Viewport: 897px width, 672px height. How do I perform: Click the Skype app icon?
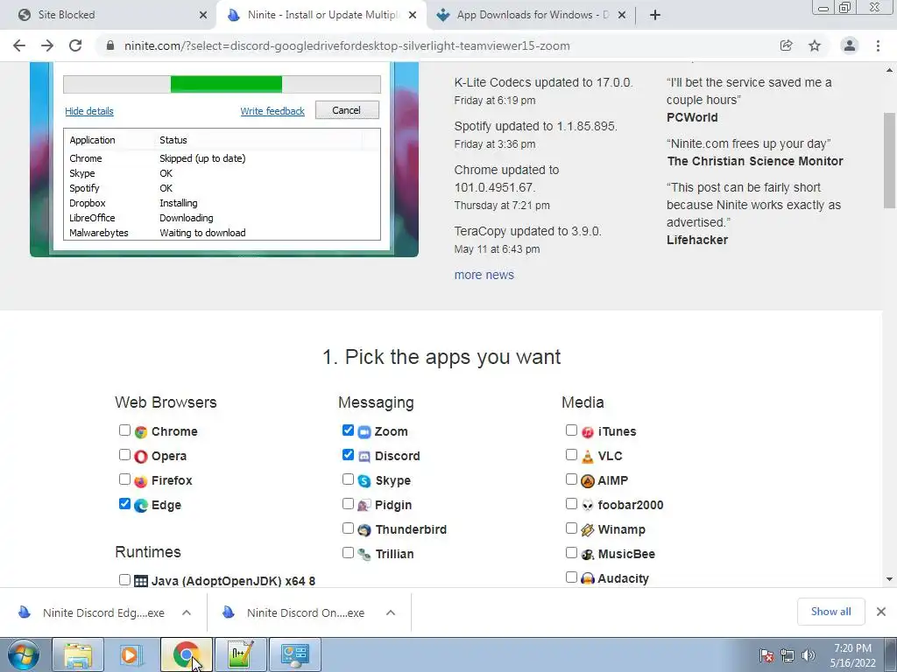(x=364, y=481)
